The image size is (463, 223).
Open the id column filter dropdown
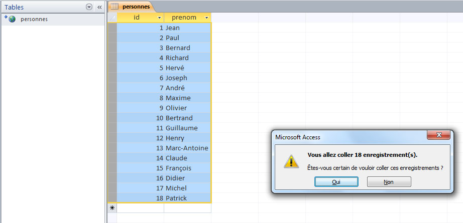point(159,18)
